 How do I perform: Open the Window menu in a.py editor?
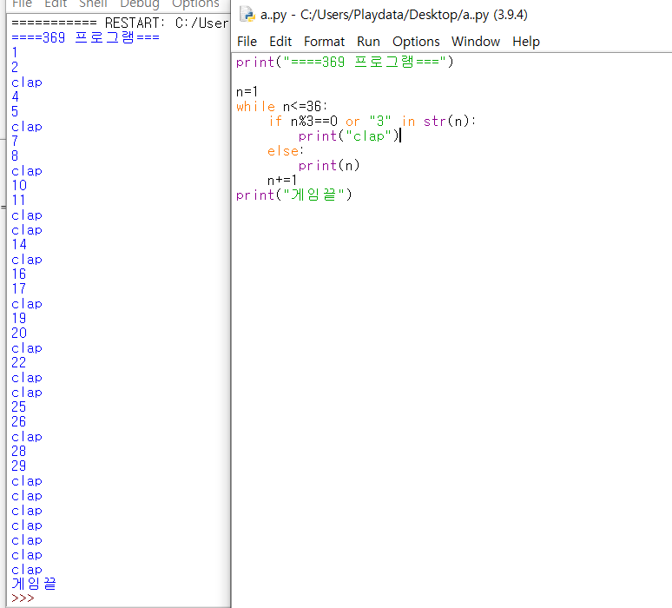tap(475, 42)
